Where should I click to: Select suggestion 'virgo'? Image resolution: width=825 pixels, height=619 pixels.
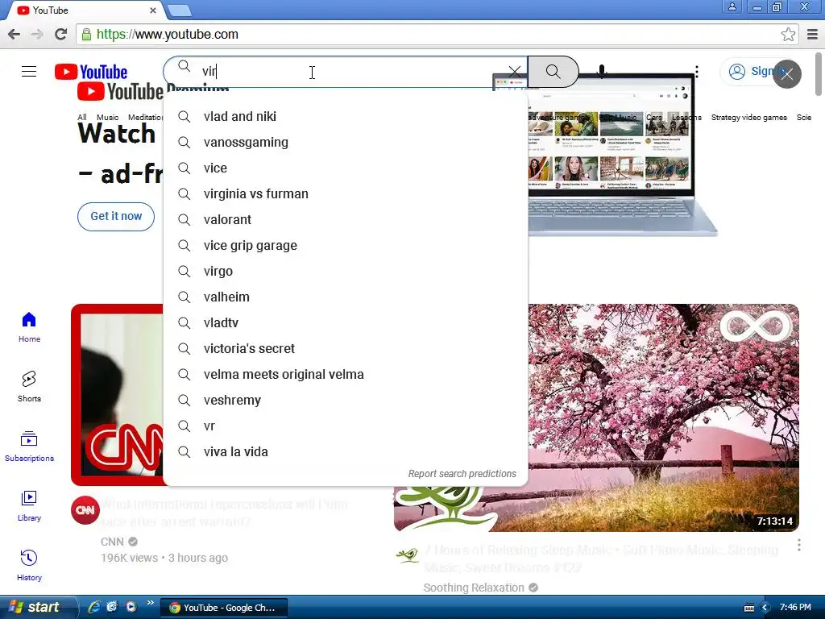tap(345, 271)
